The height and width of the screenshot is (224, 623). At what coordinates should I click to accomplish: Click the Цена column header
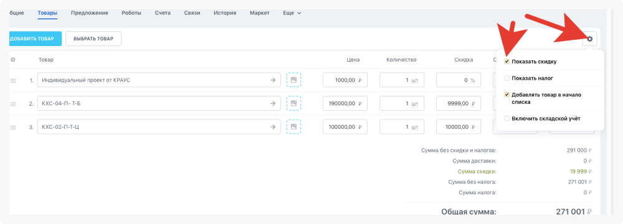point(353,60)
